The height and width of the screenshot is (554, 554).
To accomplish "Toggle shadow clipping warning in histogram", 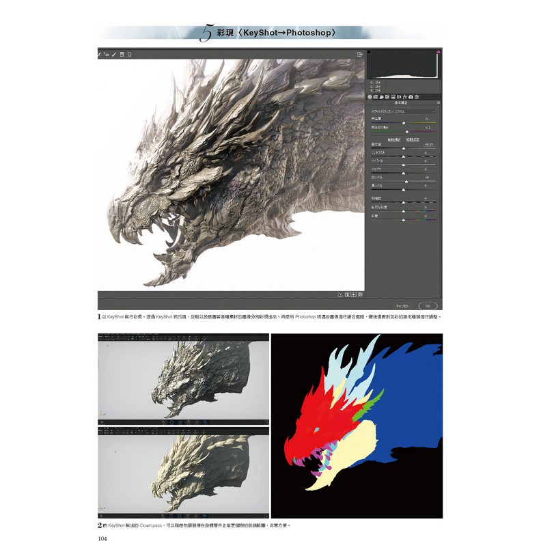I will (370, 52).
